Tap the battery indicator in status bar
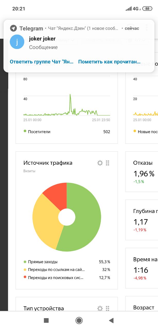 [147, 9]
